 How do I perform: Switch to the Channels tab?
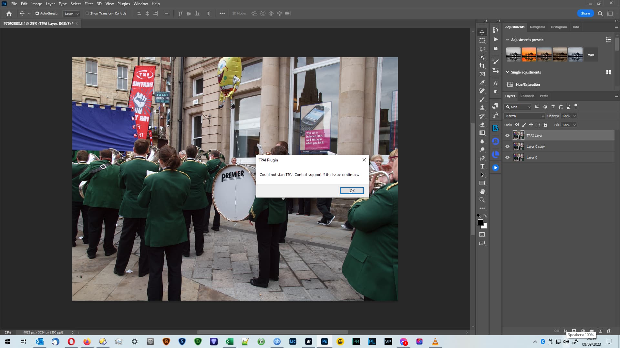pyautogui.click(x=527, y=96)
